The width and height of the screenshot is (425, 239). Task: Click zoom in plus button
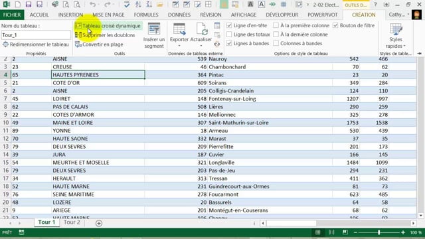click(403, 232)
